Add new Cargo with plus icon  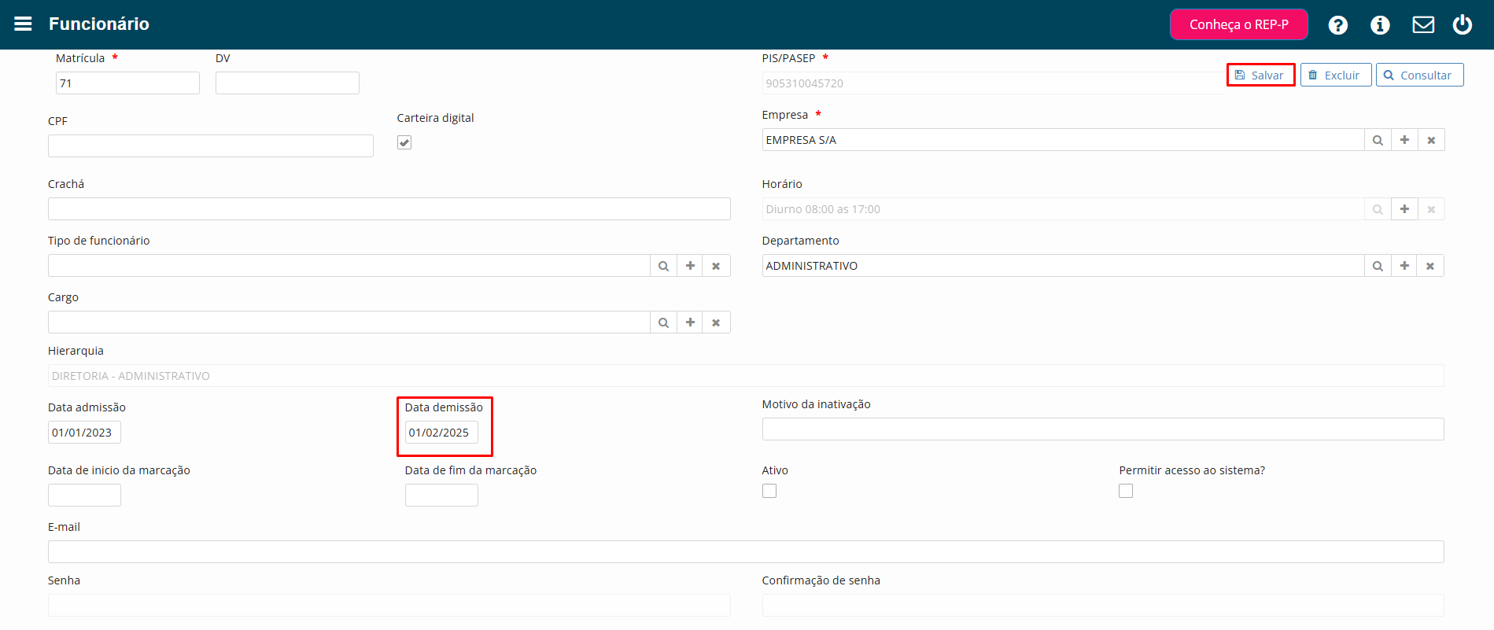pos(690,322)
